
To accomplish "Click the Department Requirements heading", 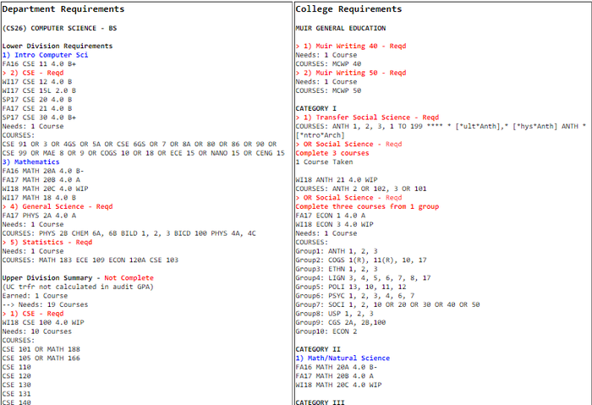I will [x=63, y=9].
